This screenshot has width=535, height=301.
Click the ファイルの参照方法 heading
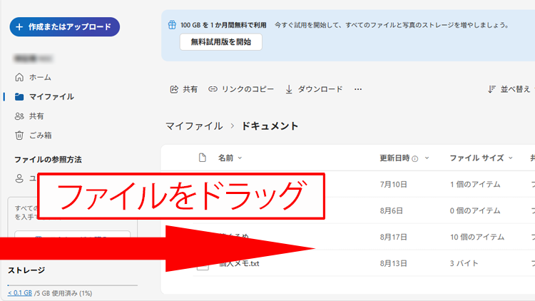click(x=48, y=160)
